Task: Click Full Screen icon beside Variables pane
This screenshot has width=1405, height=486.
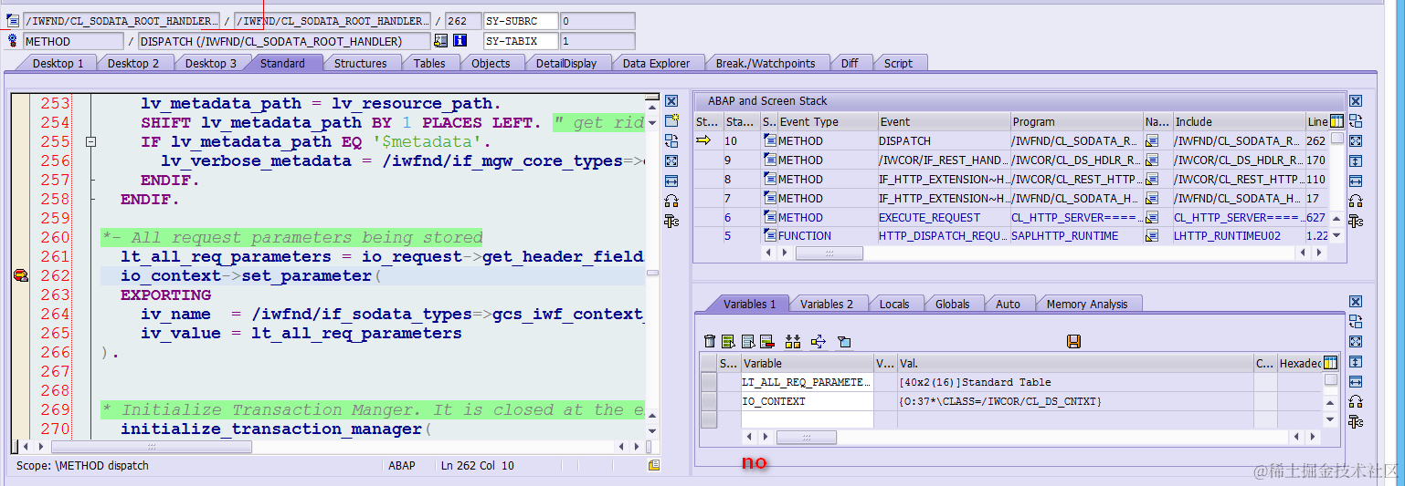Action: click(x=1356, y=341)
